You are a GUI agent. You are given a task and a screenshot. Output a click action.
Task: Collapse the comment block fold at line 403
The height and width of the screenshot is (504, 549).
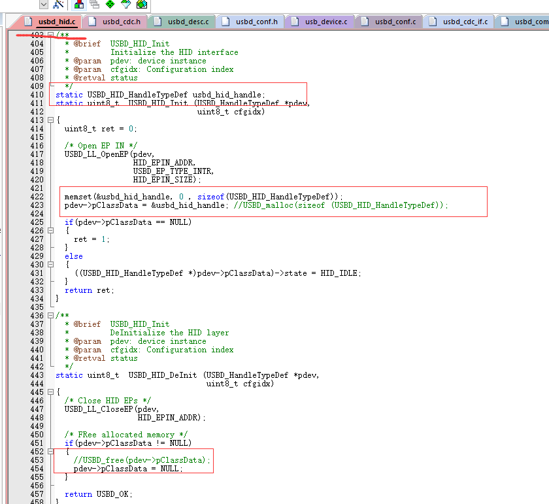coord(51,35)
